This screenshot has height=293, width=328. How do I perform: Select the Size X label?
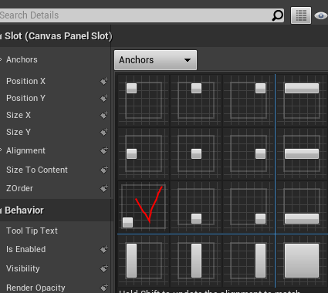point(19,115)
